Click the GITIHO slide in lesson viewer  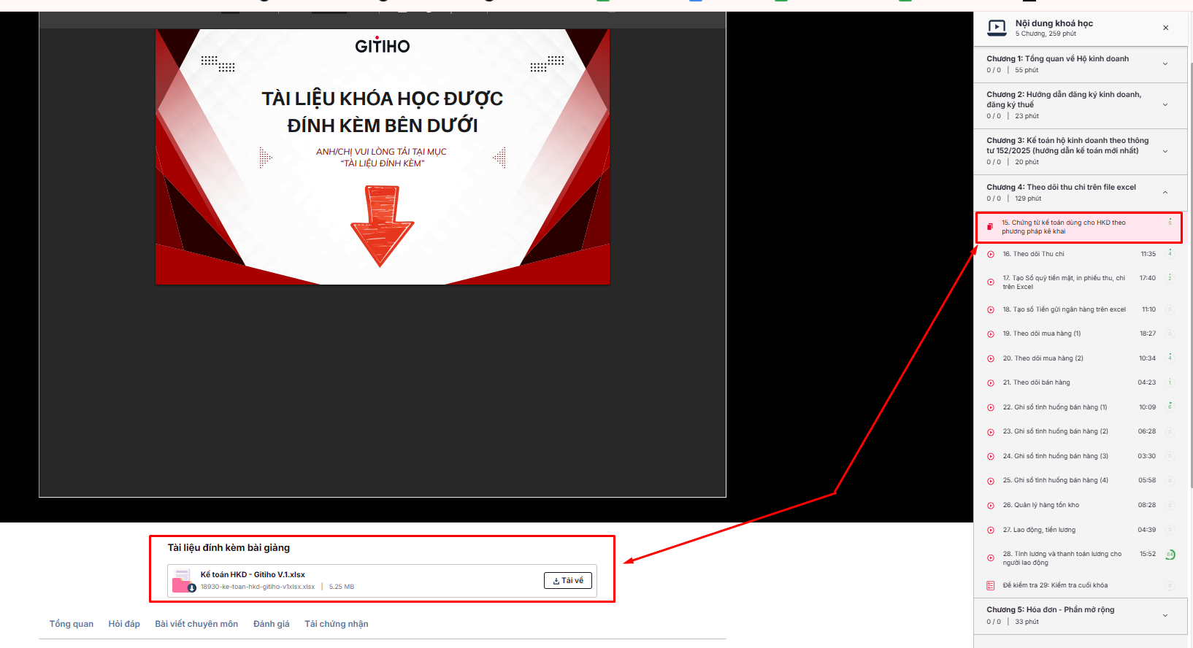click(x=383, y=156)
